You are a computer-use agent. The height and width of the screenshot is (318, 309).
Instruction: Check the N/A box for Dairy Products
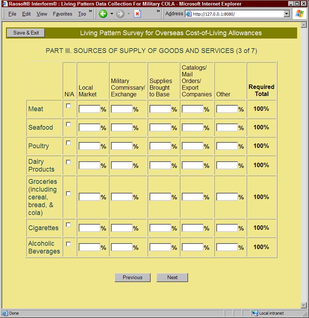68,162
